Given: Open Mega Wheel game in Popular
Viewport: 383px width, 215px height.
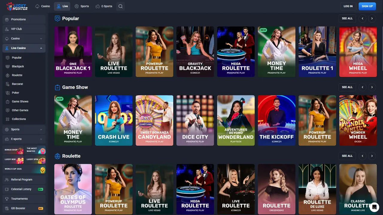Looking at the screenshot, I should coord(358,52).
